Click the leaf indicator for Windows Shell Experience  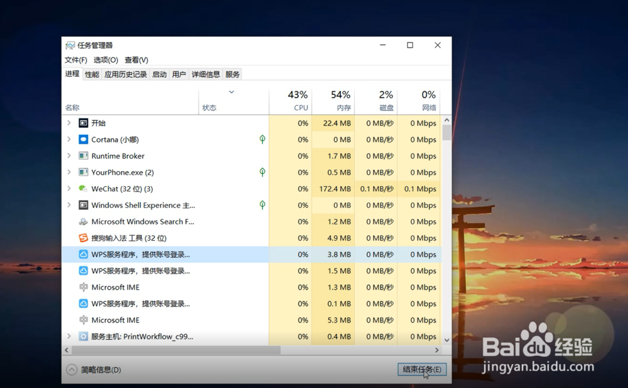(x=262, y=205)
